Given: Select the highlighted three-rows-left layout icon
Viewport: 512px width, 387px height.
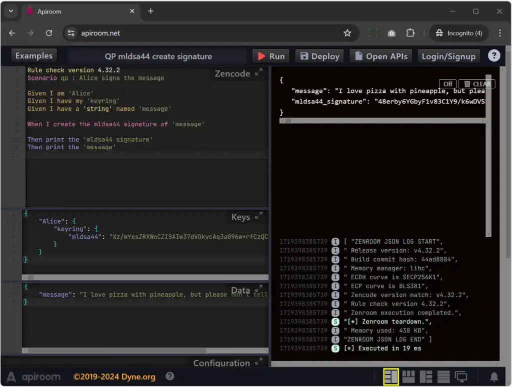Looking at the screenshot, I should (391, 377).
